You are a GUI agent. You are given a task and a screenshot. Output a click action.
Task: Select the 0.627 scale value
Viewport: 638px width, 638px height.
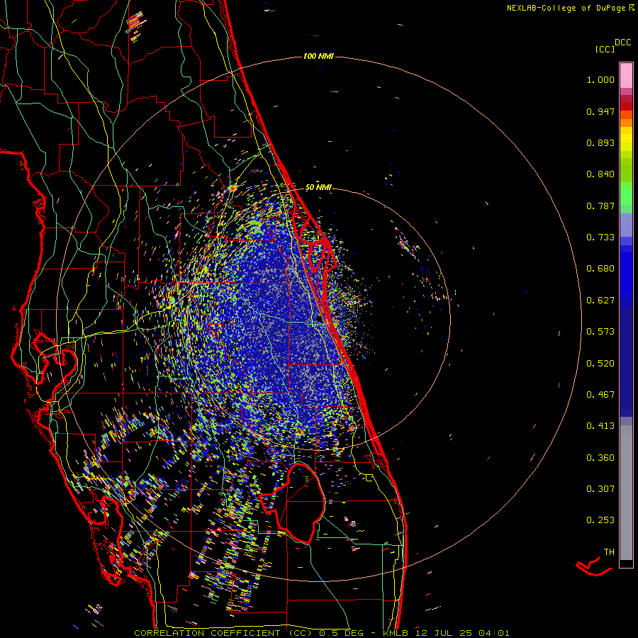600,301
